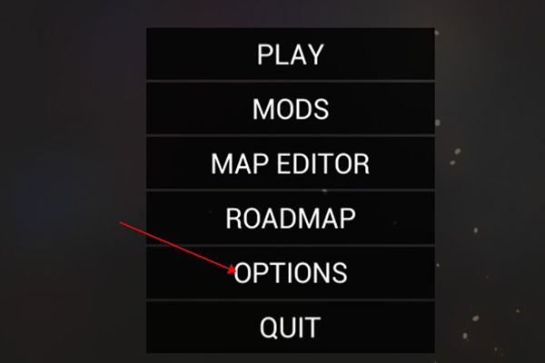545x363 pixels.
Task: Open mod management with MODS
Action: coord(291,108)
